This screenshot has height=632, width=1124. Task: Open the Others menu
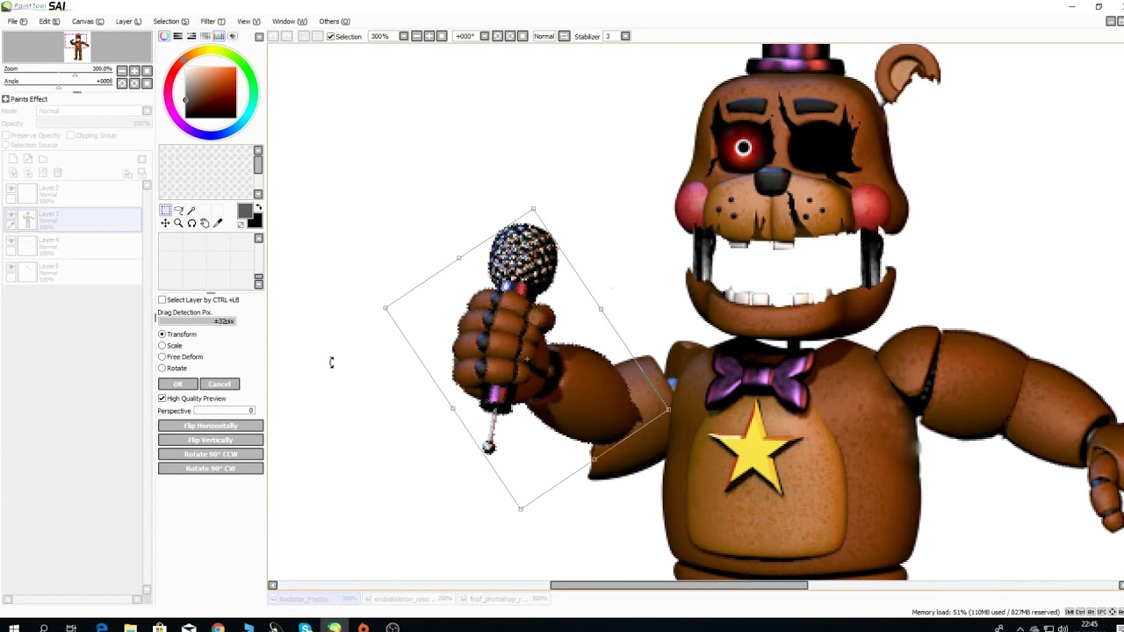tap(335, 21)
